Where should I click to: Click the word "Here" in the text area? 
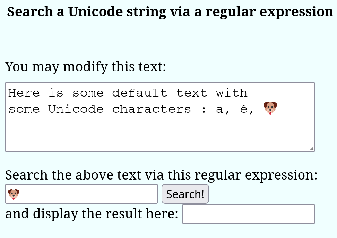click(24, 93)
